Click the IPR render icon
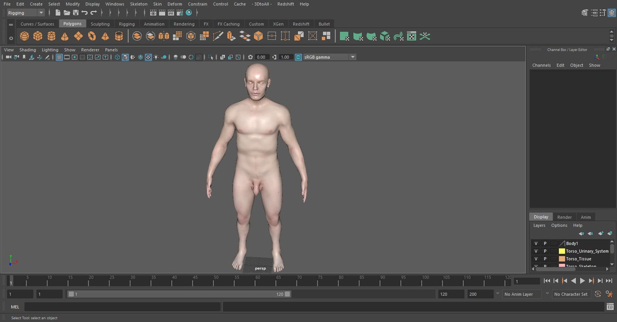Screen dimensions: 617x322 (171, 13)
